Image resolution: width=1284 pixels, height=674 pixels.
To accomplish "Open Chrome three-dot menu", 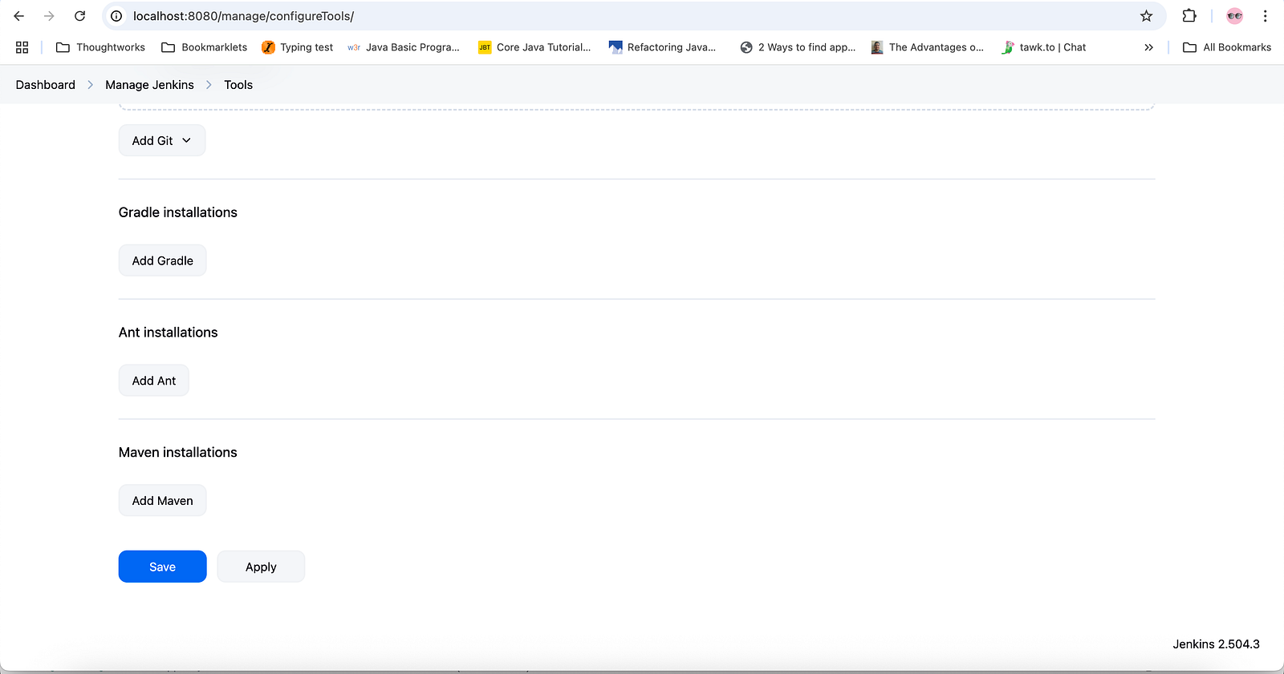I will click(x=1265, y=16).
